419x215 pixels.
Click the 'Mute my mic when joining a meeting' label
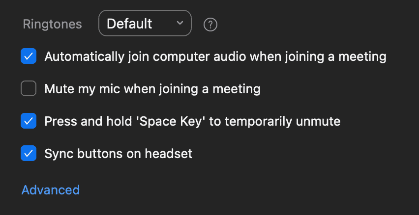[152, 89]
